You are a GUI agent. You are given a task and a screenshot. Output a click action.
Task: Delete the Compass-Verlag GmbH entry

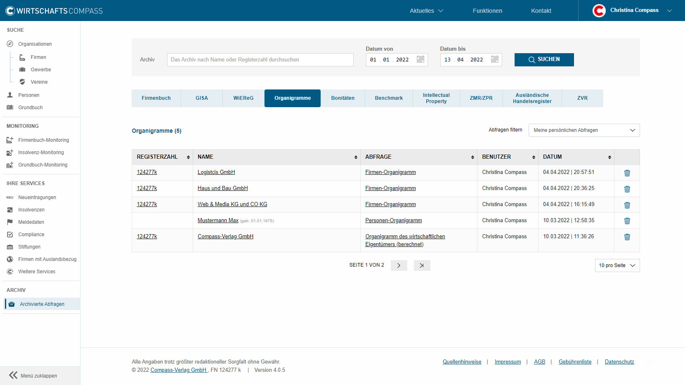coord(627,237)
